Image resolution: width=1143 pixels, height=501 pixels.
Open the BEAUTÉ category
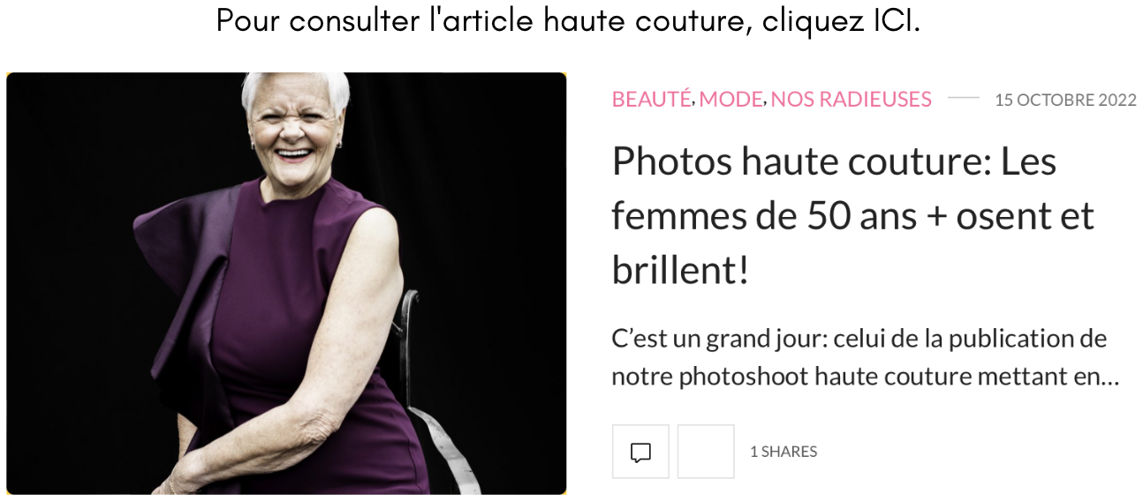652,100
